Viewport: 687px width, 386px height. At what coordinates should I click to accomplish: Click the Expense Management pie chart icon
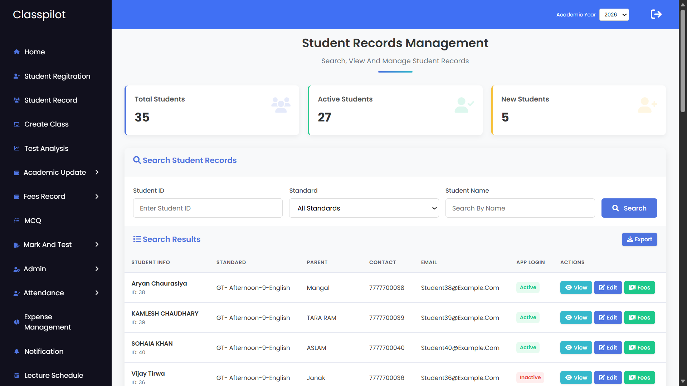tap(16, 322)
